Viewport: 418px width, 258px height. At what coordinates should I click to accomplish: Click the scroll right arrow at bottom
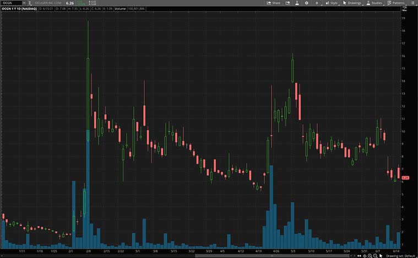coord(355,256)
